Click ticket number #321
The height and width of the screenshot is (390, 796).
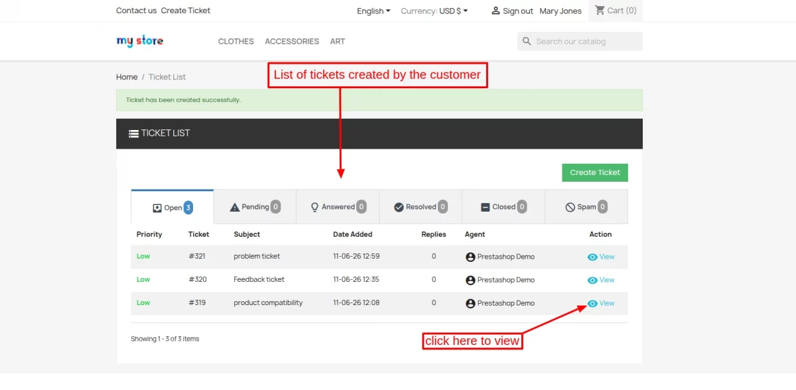click(197, 256)
